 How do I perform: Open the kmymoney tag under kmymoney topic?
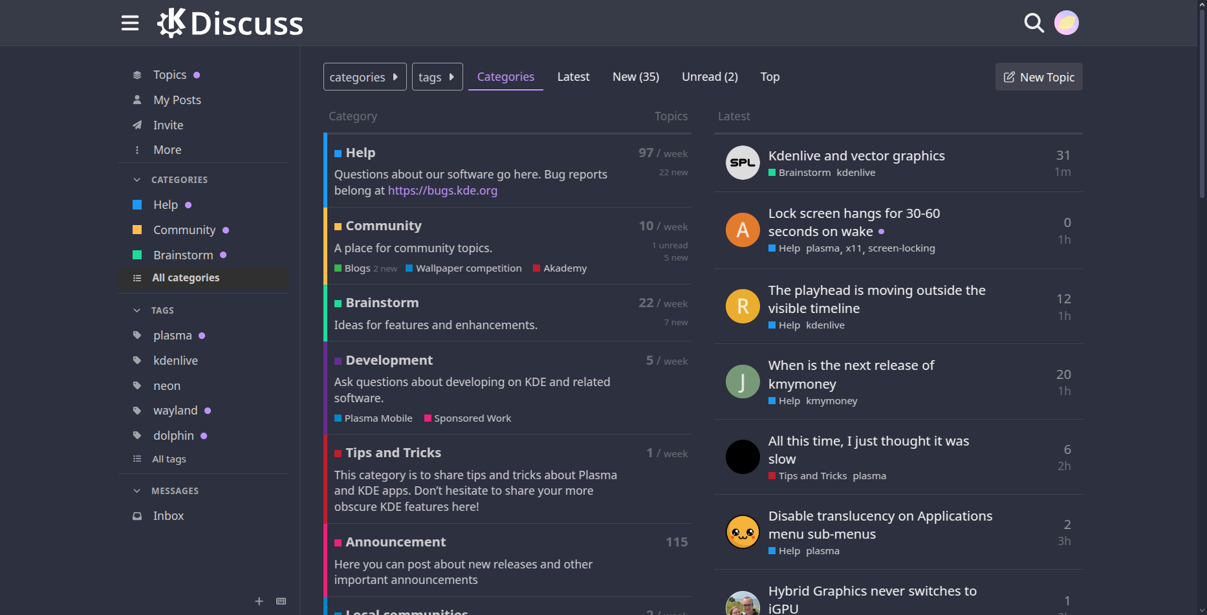point(831,401)
